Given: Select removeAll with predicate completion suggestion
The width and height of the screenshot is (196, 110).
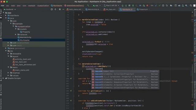Looking at the screenshot, I should (x=125, y=77).
